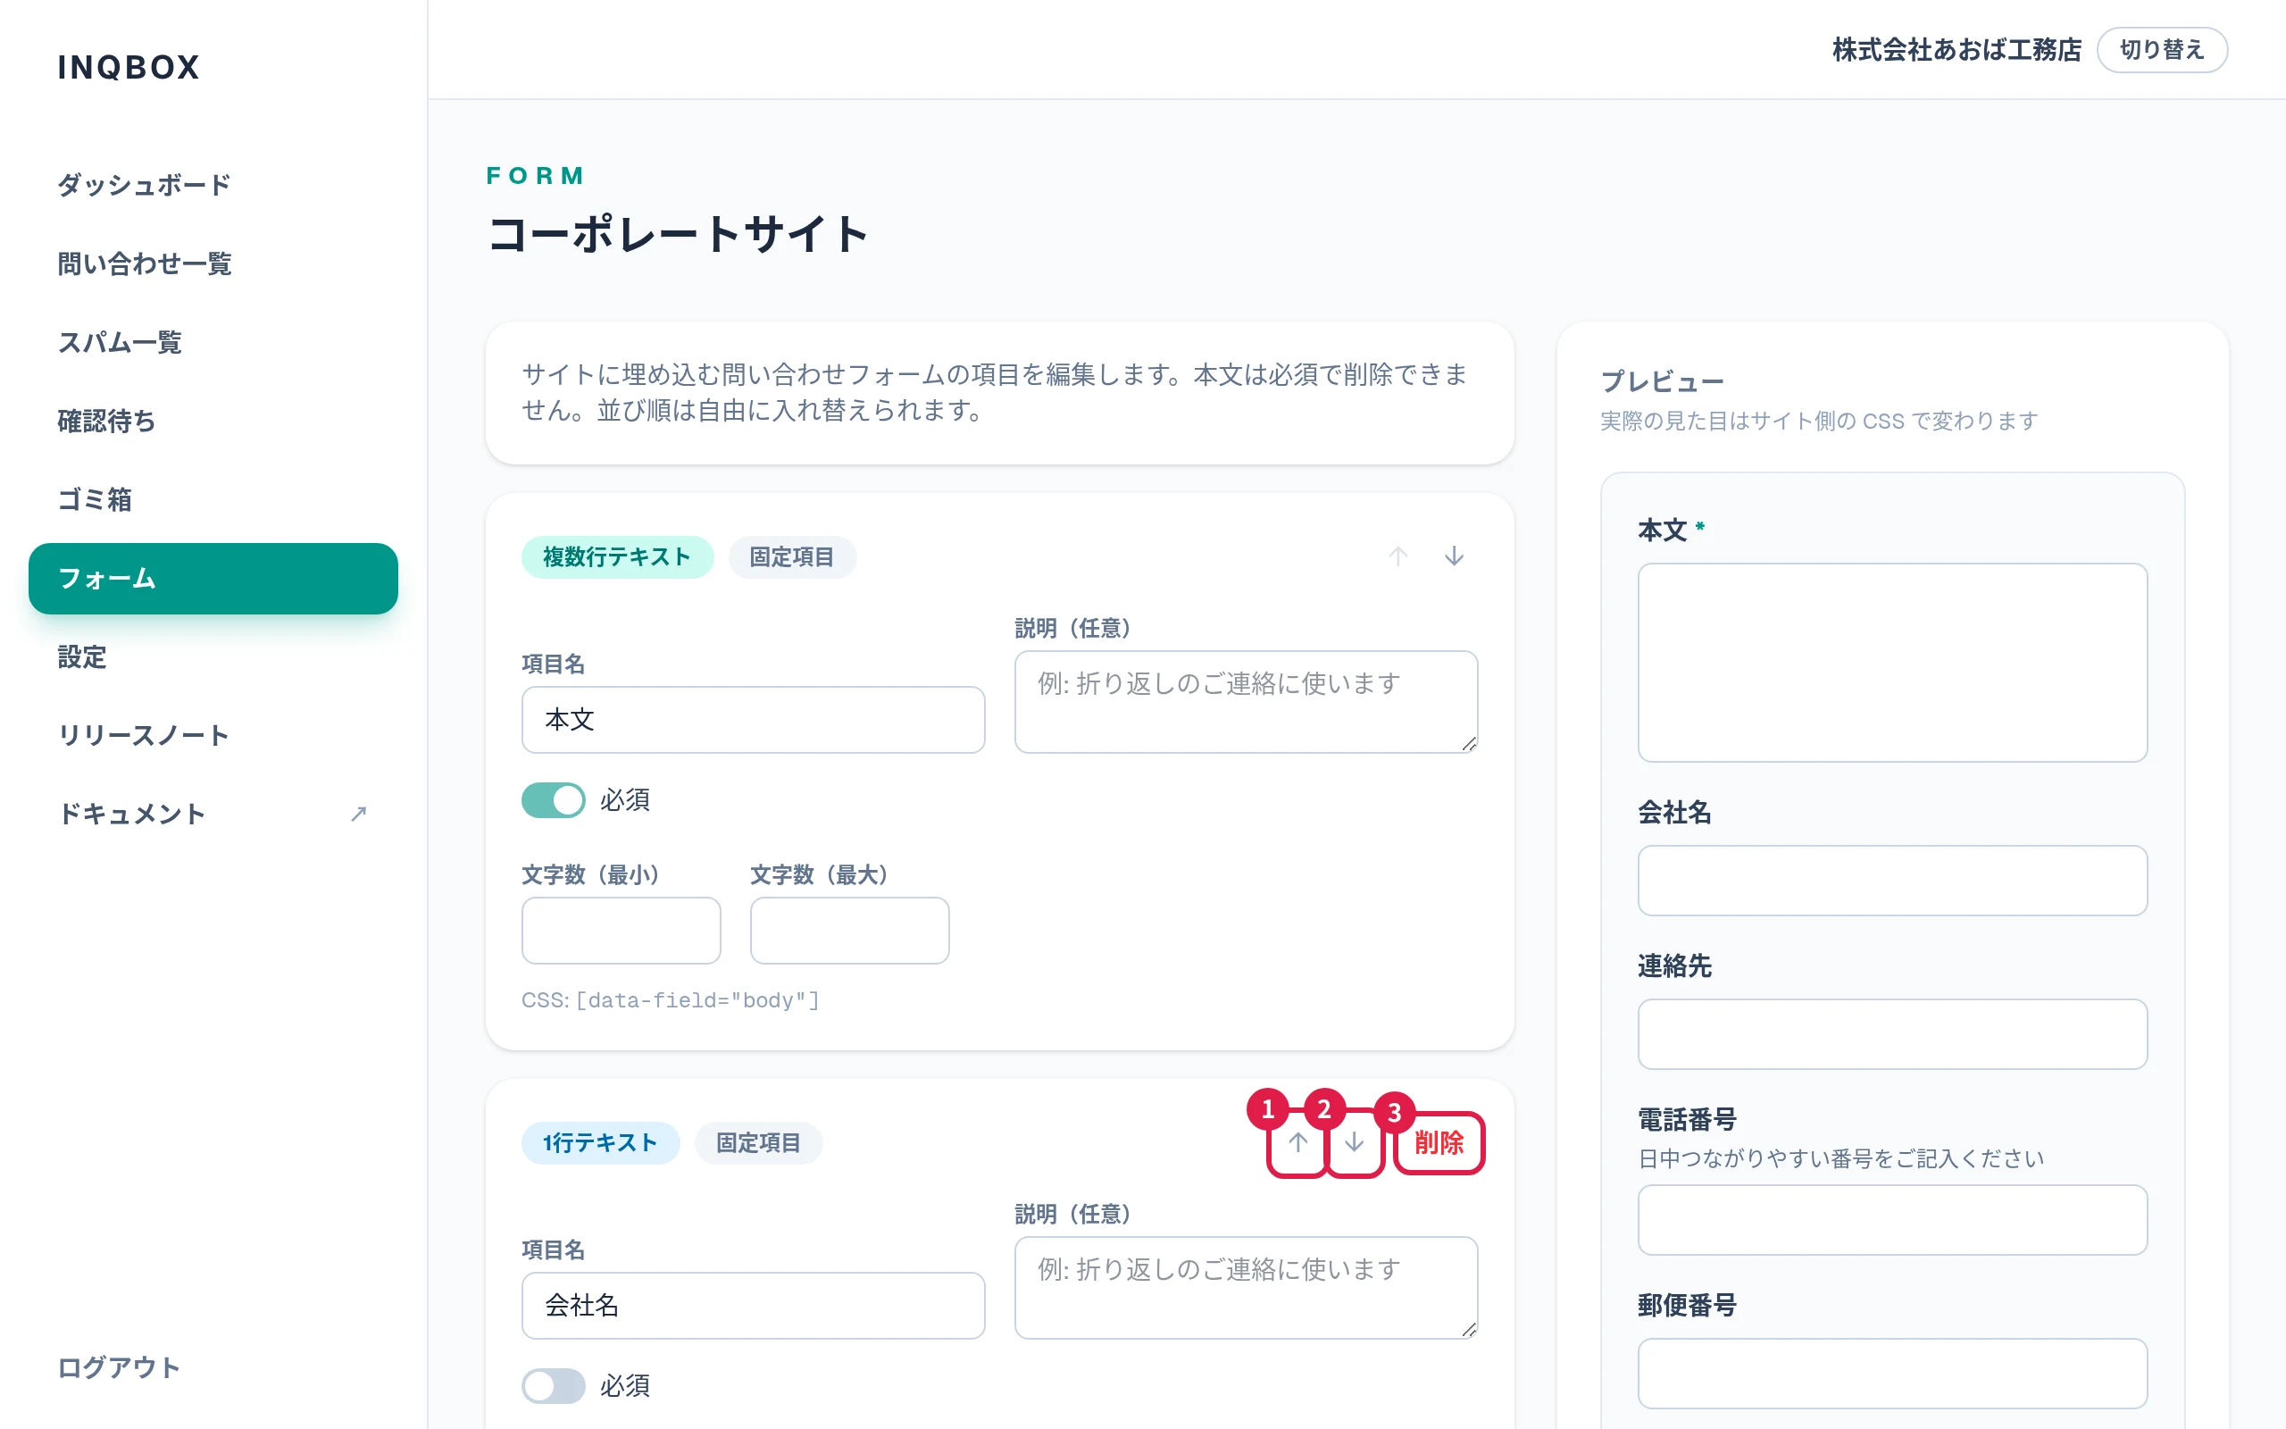The width and height of the screenshot is (2286, 1429).
Task: Select the フォーム sidebar item
Action: coord(213,579)
